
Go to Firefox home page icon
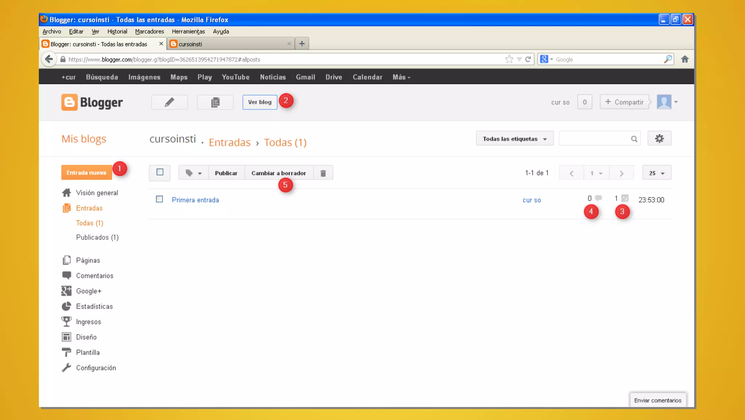click(685, 59)
